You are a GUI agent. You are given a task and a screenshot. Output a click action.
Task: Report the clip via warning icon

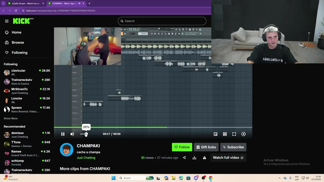[x=204, y=158]
